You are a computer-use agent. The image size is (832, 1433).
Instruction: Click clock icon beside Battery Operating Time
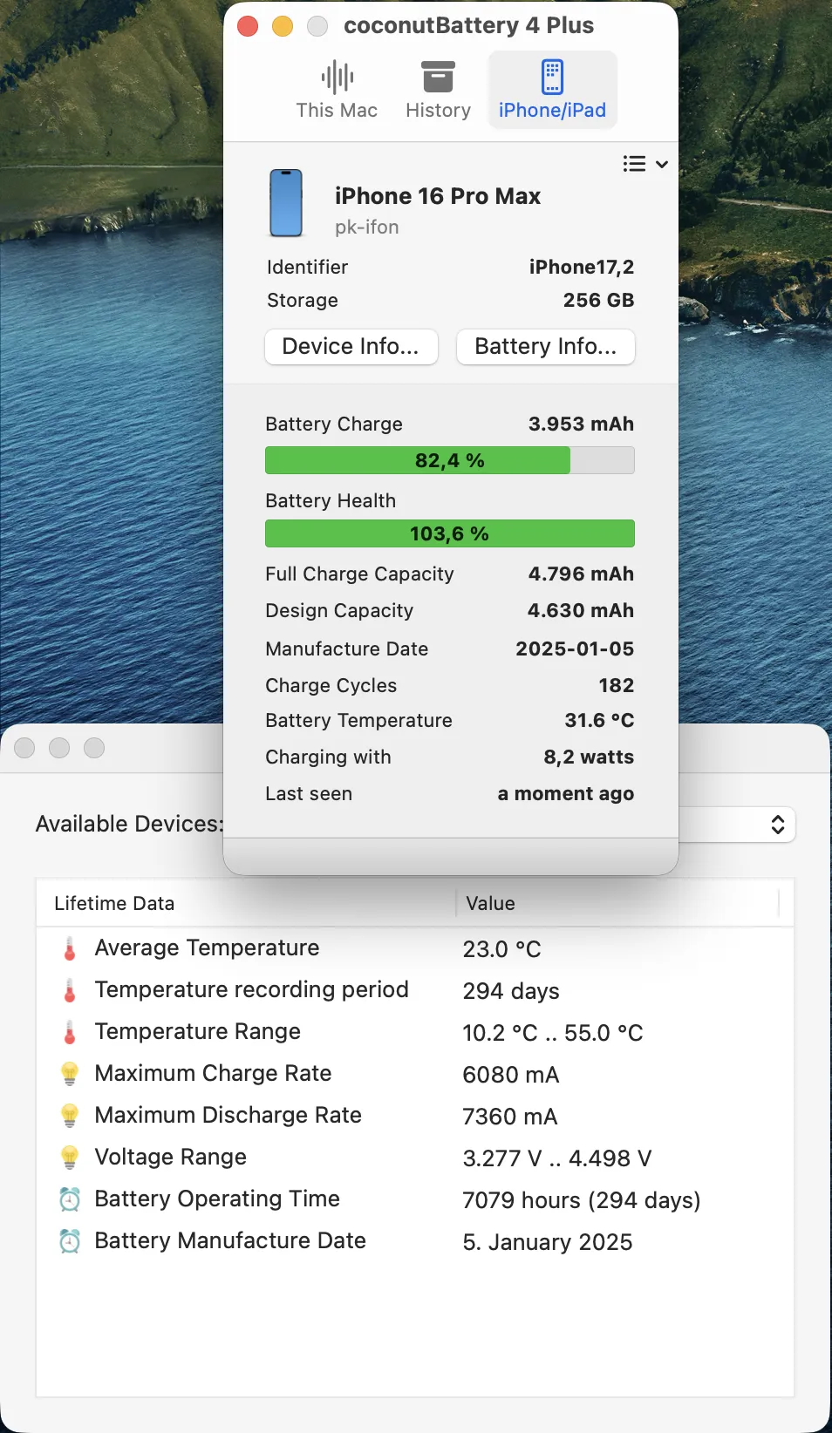pos(70,1199)
